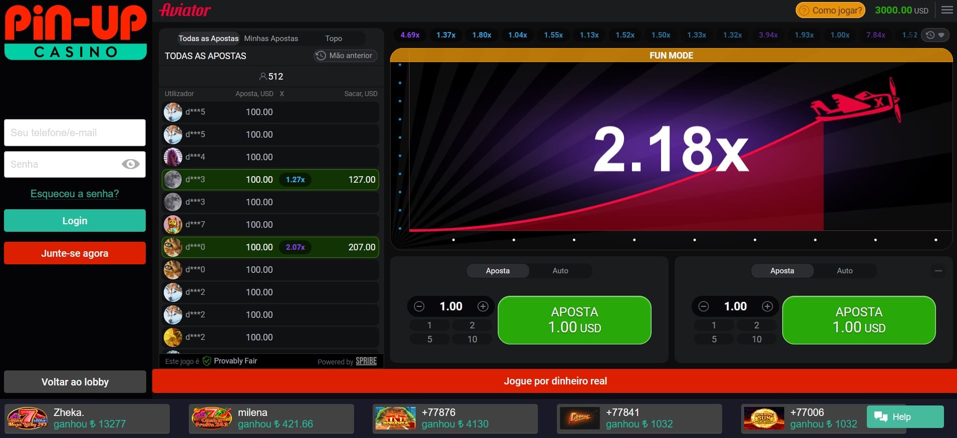This screenshot has width=957, height=438.
Task: Select the Todas as Apostas tab
Action: click(208, 39)
